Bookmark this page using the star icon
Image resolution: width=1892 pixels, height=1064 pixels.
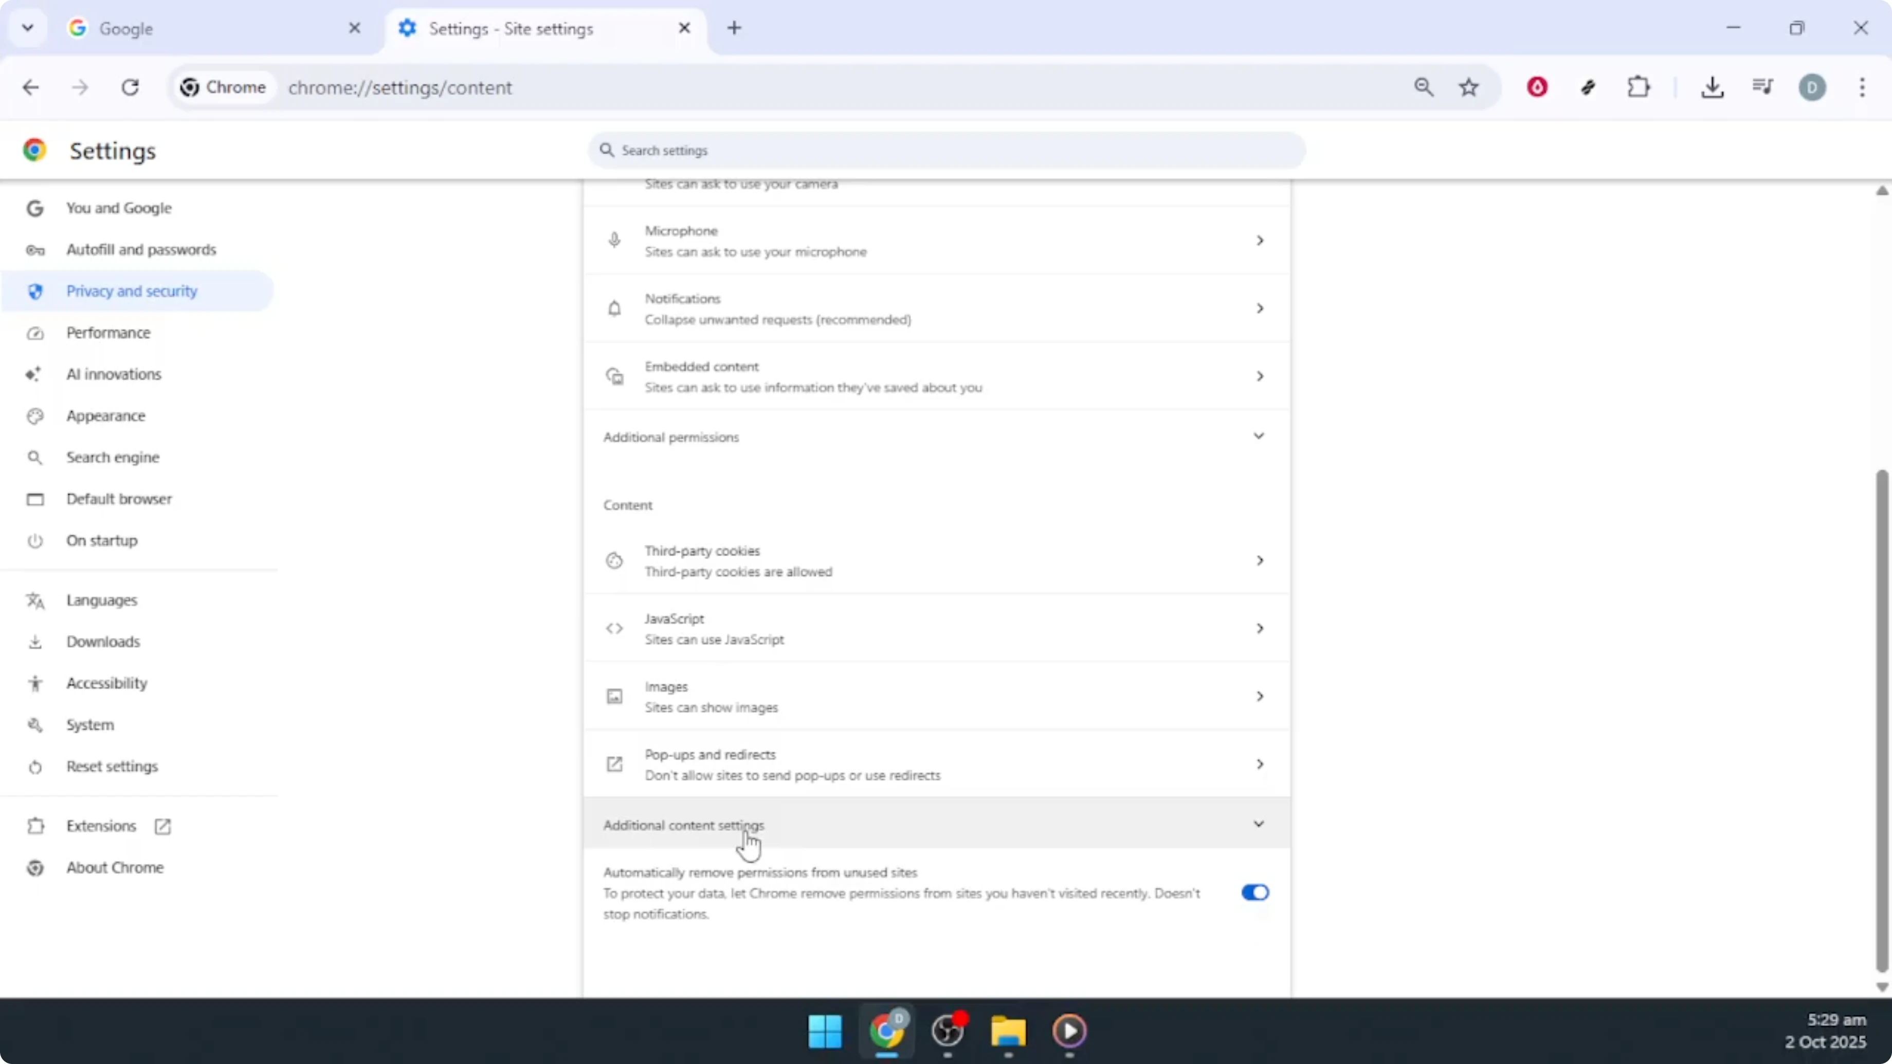tap(1469, 87)
